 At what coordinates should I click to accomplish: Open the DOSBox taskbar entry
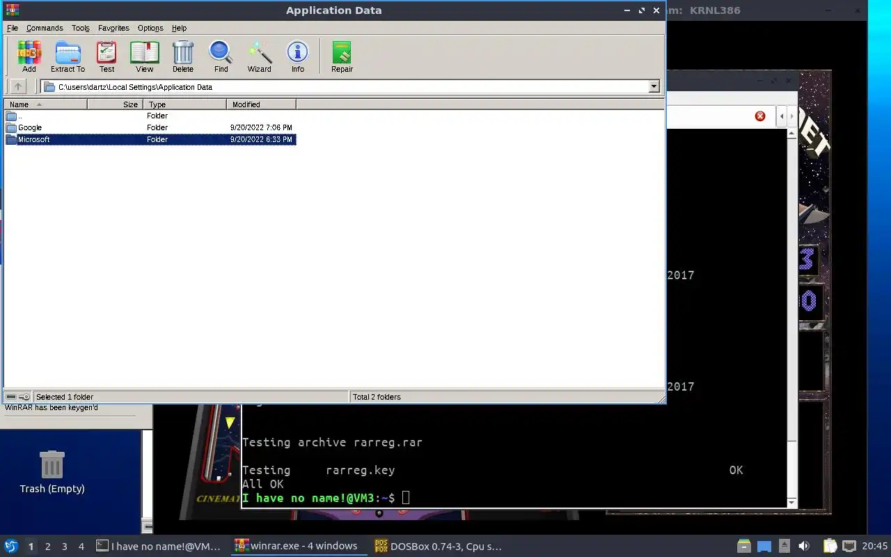[x=439, y=546]
